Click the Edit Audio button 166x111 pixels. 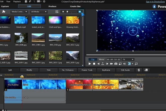tap(125, 70)
